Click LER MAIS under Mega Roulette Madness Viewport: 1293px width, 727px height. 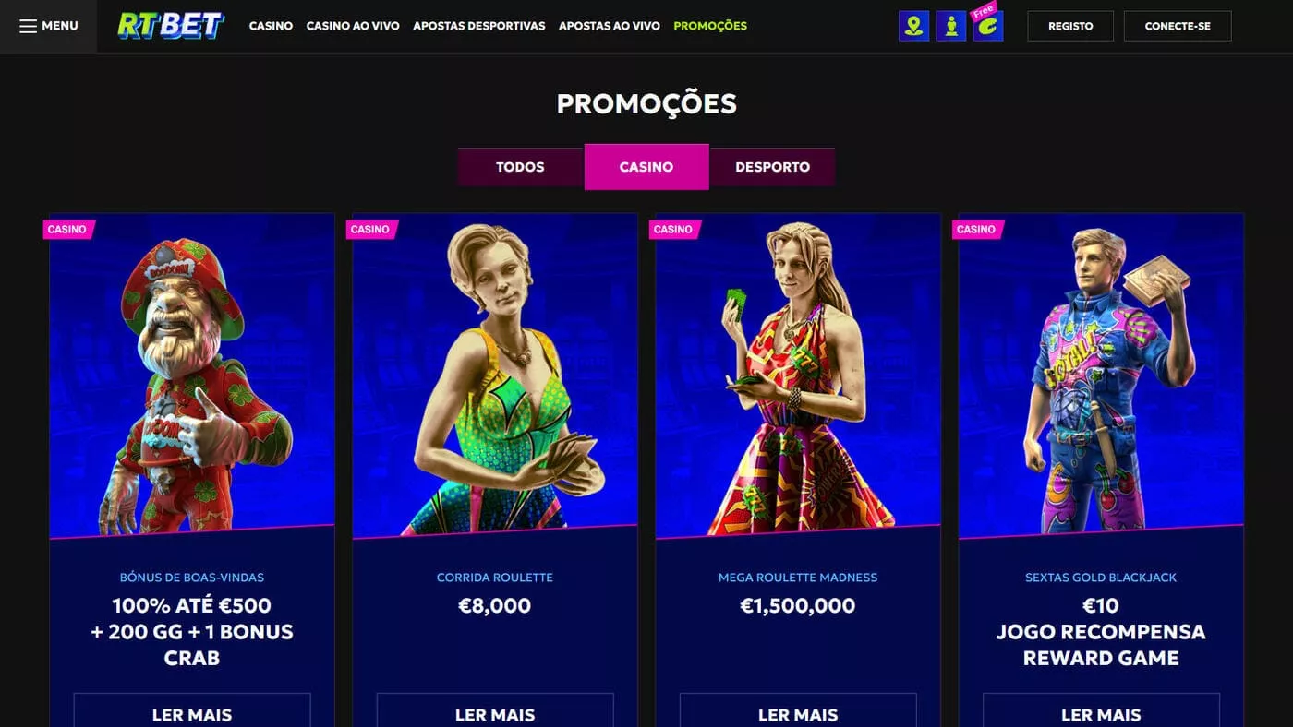pyautogui.click(x=798, y=710)
